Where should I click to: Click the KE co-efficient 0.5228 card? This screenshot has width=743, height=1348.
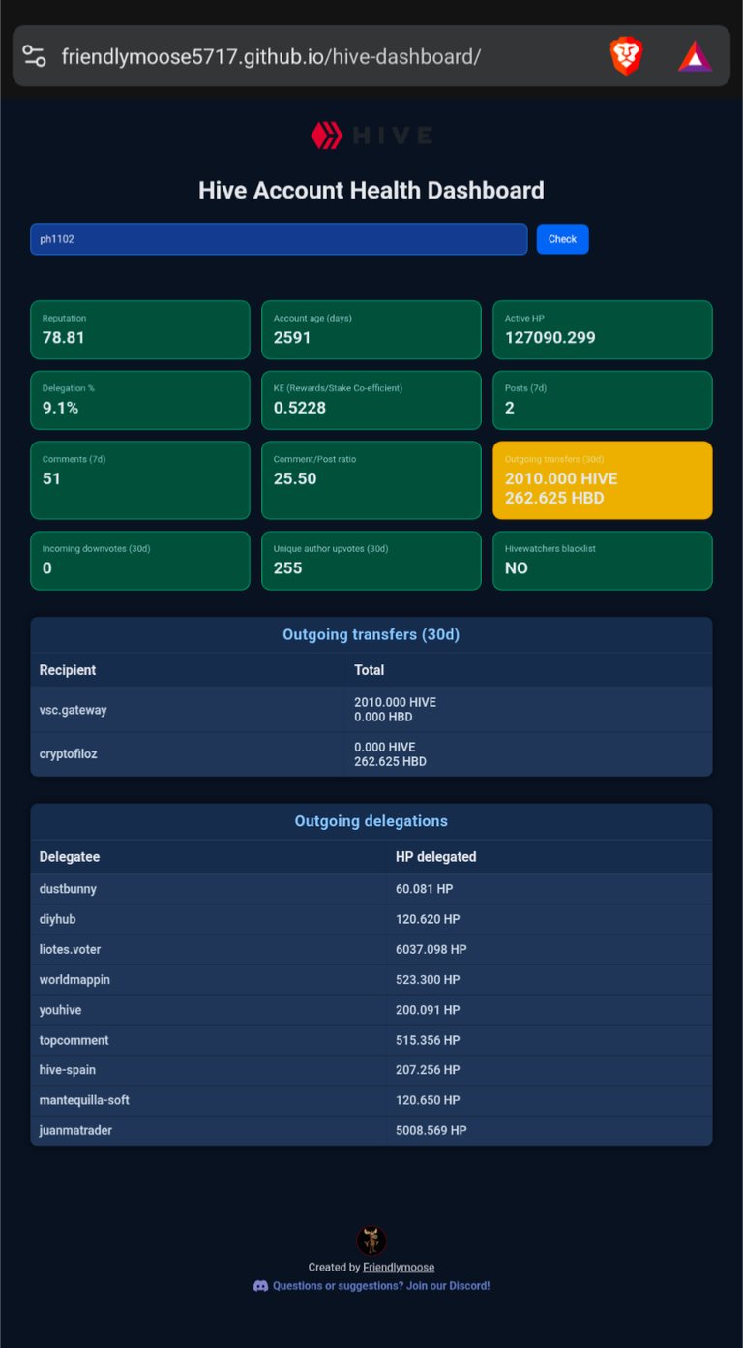coord(371,400)
